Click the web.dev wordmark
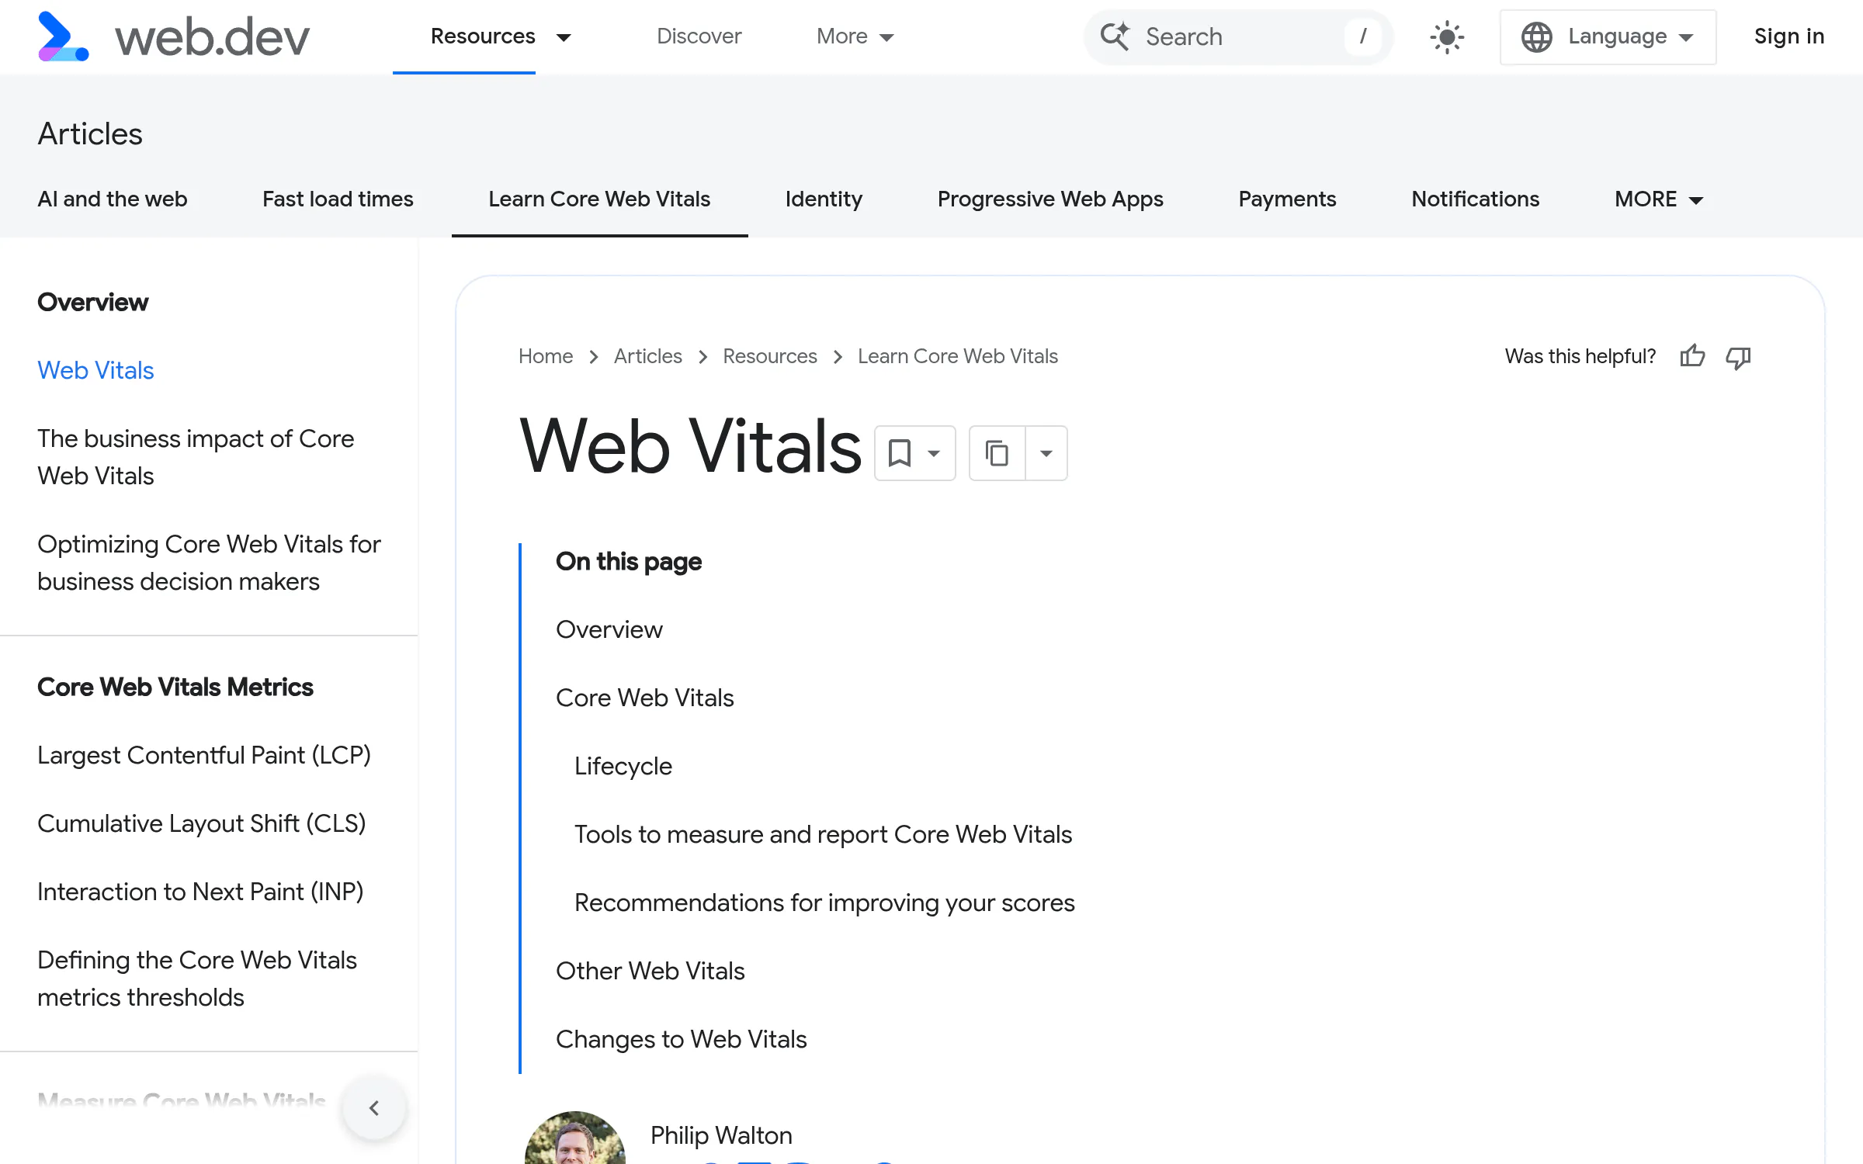 pos(212,36)
